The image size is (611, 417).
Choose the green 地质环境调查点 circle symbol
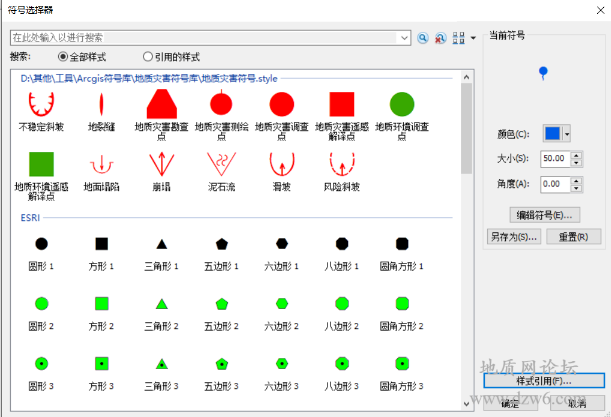402,104
